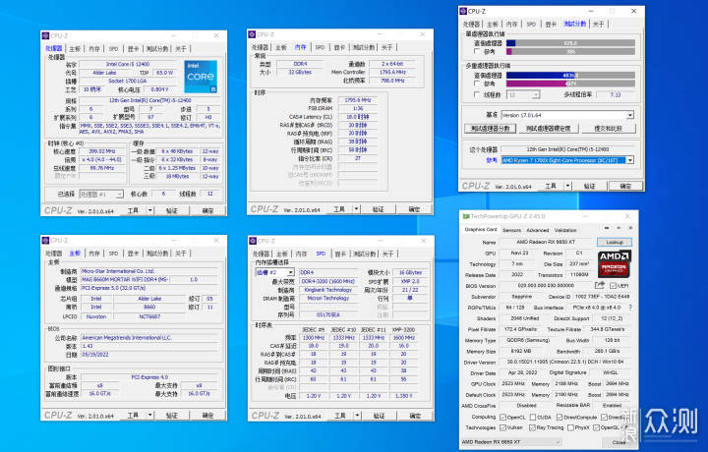The height and width of the screenshot is (452, 708).
Task: Check the single-thread 参考 reference checkbox in benchmark window
Action: pos(477,51)
